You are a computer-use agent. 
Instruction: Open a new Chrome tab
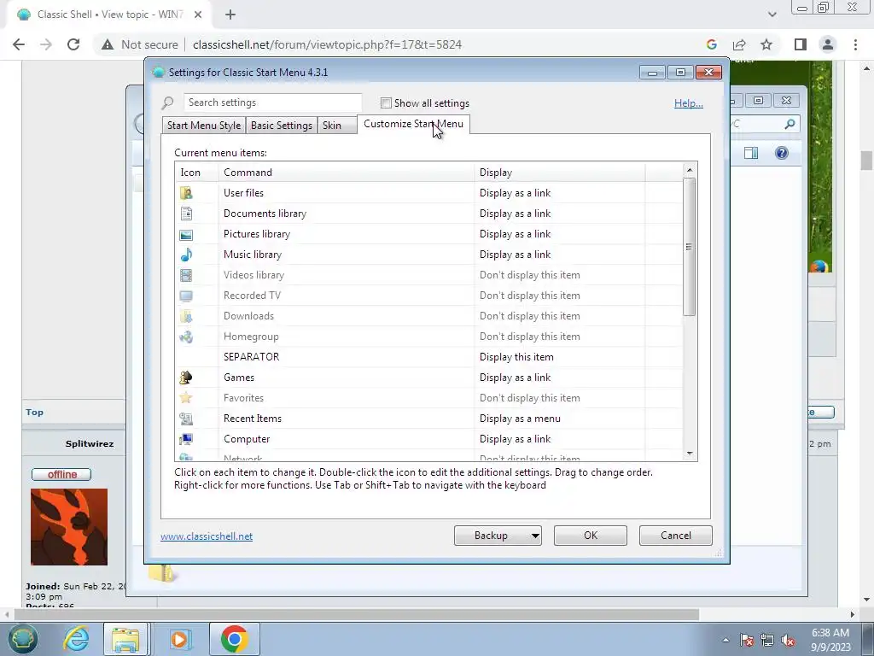click(230, 15)
